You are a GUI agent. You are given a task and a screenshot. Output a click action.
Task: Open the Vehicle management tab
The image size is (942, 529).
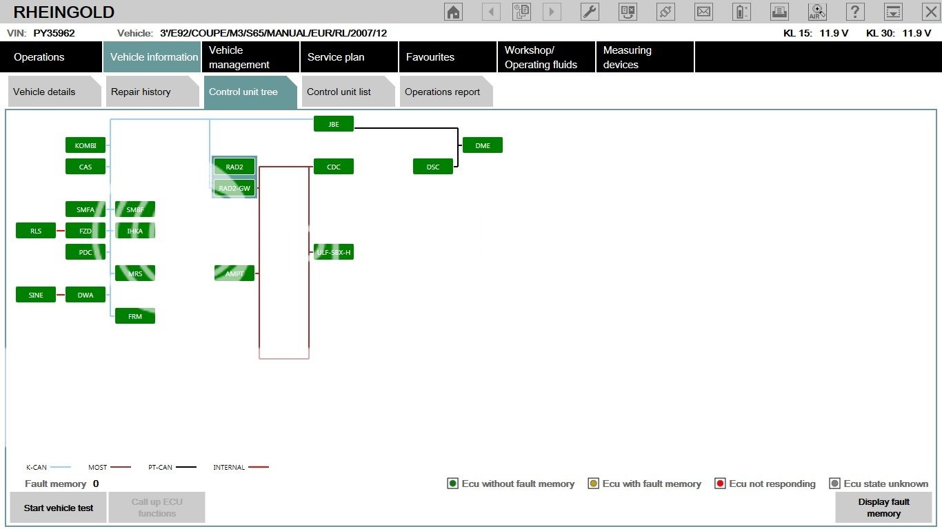[250, 57]
